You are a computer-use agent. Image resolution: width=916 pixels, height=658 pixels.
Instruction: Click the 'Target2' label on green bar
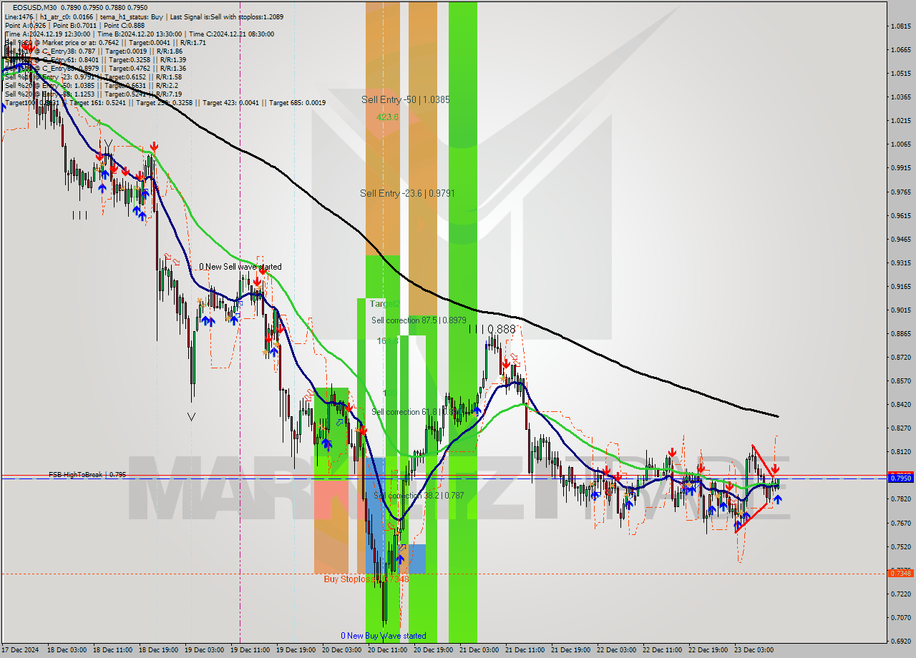(384, 303)
